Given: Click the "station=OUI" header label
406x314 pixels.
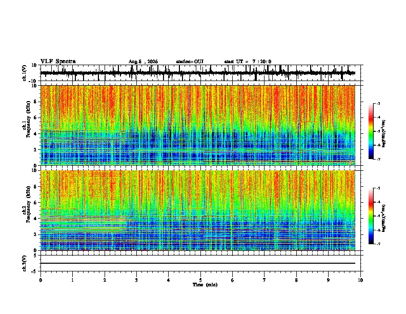Looking at the screenshot, I should click(x=190, y=62).
